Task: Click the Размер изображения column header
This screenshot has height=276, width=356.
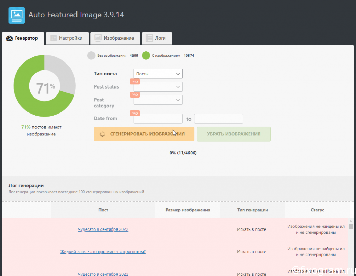Action: pyautogui.click(x=188, y=210)
